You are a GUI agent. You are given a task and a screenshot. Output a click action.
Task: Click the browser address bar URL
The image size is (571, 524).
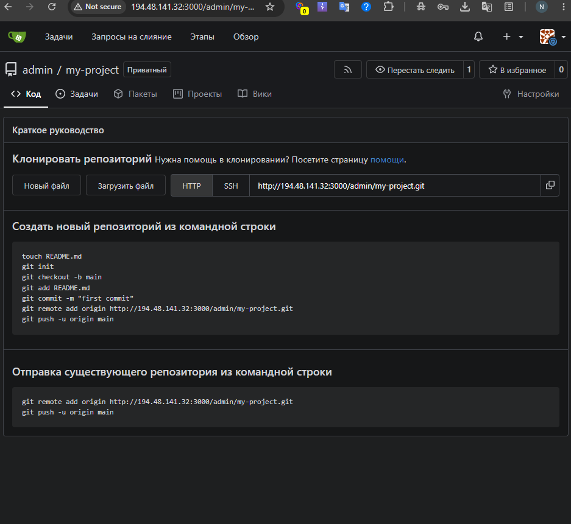(193, 7)
